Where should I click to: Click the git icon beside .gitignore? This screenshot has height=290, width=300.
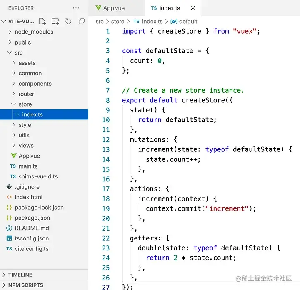pyautogui.click(x=9, y=187)
